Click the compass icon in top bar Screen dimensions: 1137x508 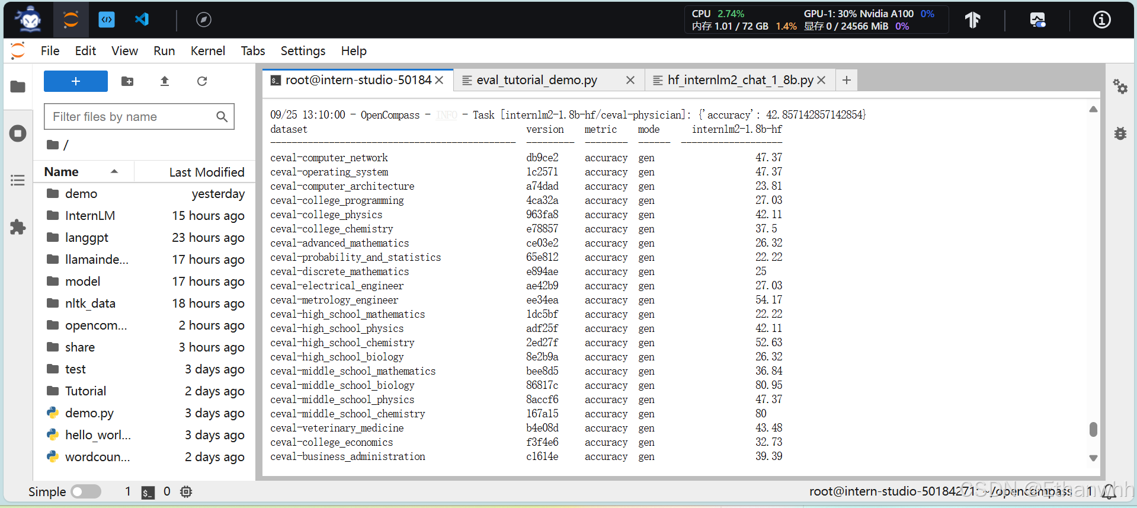click(x=204, y=20)
